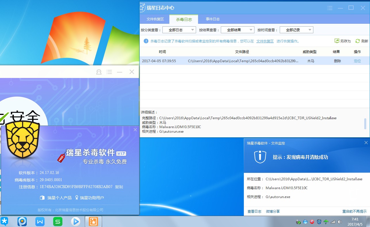Image resolution: width=370 pixels, height=227 pixels.
Task: Click the lion shield logo in the about dialog
Action: pyautogui.click(x=22, y=140)
